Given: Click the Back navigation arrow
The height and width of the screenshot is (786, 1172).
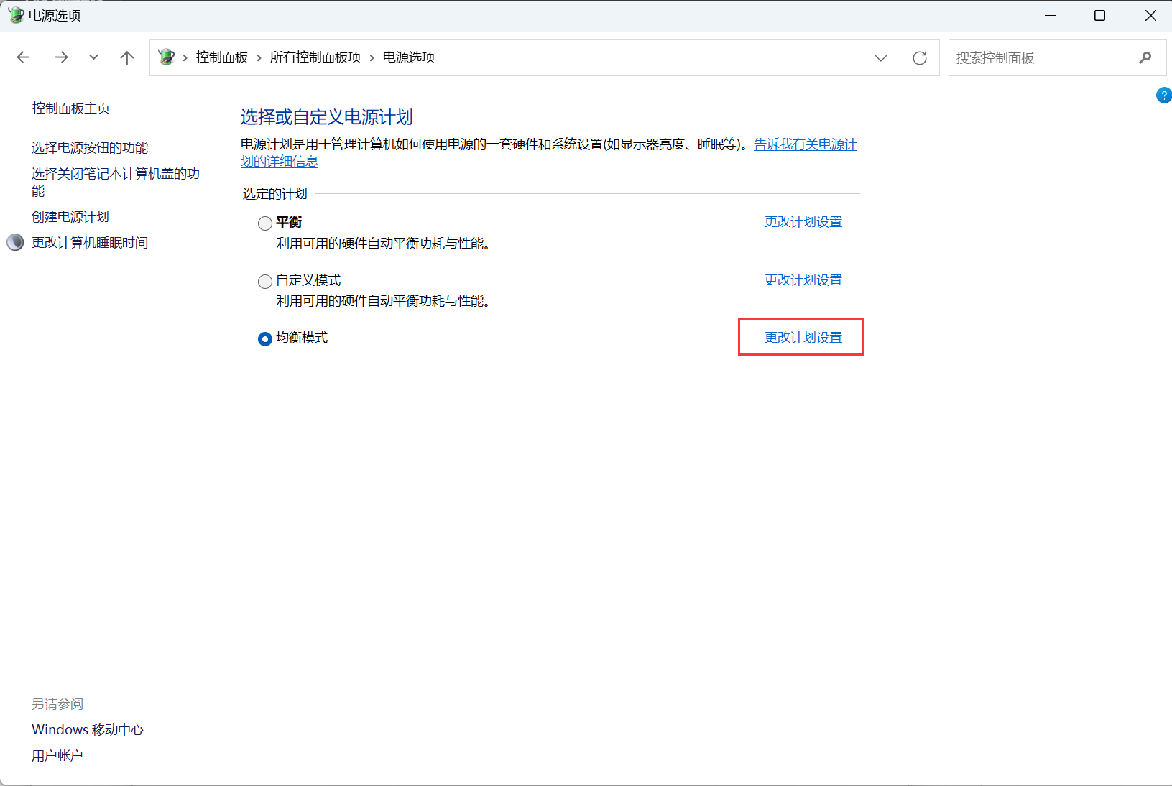Looking at the screenshot, I should [23, 57].
